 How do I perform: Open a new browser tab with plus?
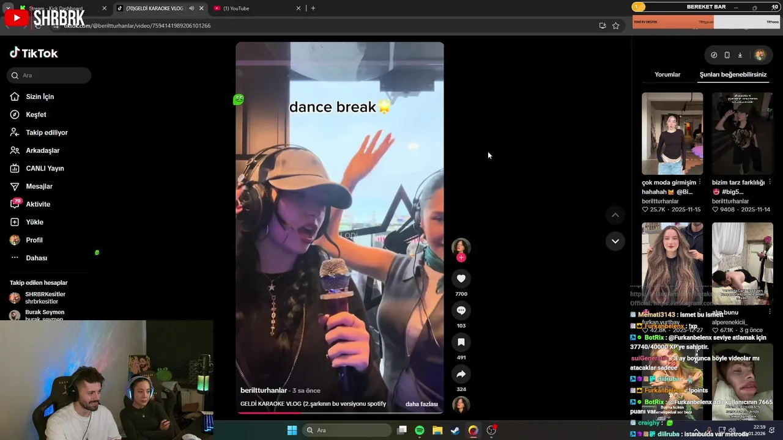pos(313,9)
